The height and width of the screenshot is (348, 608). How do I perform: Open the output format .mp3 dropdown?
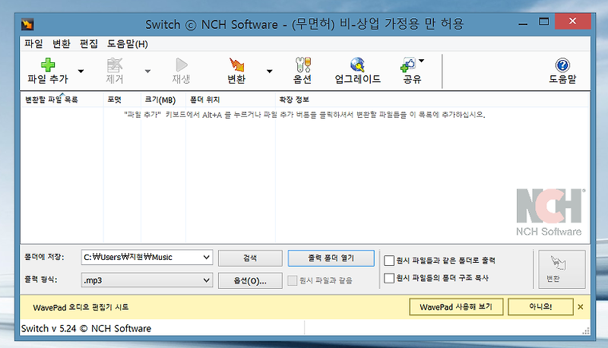[147, 280]
